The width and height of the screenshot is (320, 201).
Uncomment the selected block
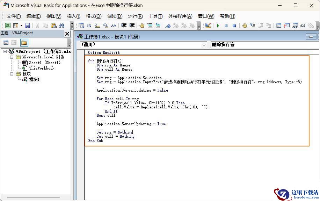[158, 25]
